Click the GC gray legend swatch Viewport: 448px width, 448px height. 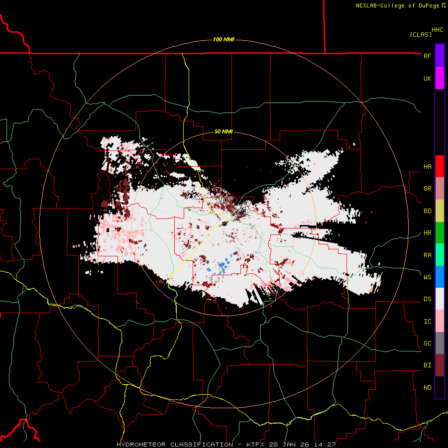tap(440, 343)
